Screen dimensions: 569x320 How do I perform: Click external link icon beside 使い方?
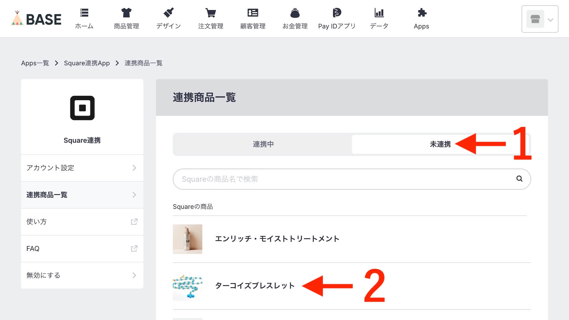coord(134,222)
